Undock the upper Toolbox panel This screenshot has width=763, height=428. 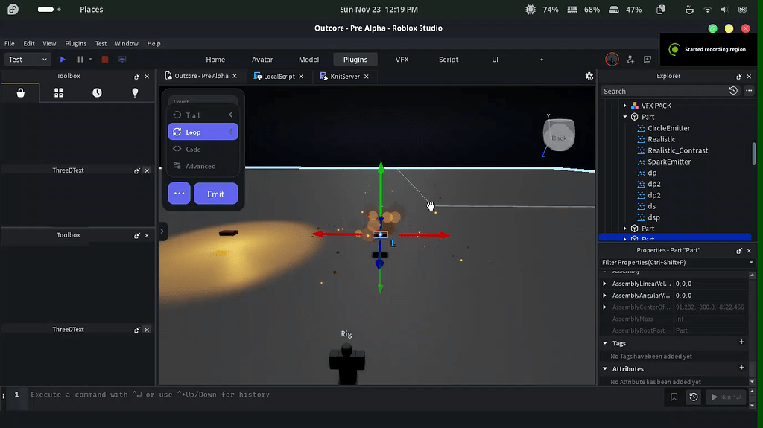pos(137,77)
